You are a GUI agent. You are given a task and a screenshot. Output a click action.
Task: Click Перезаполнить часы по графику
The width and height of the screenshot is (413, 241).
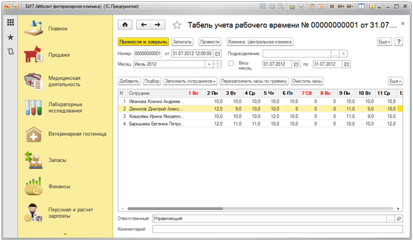click(254, 81)
